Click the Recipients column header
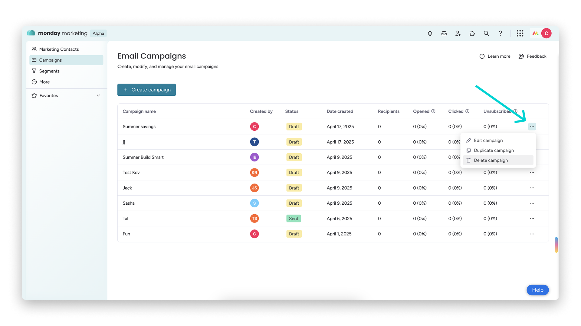581x326 pixels. 389,111
